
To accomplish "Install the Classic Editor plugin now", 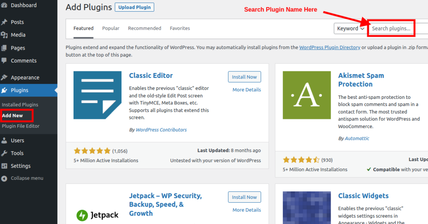I will (244, 77).
